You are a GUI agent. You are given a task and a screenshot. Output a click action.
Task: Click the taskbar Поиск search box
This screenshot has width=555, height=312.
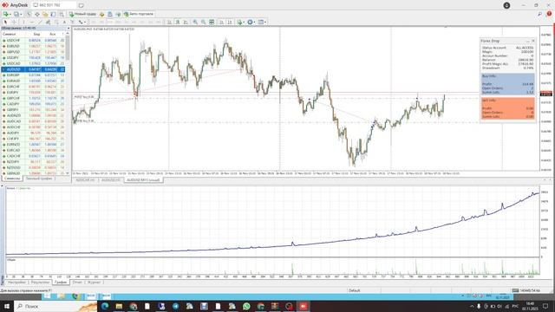coord(55,306)
